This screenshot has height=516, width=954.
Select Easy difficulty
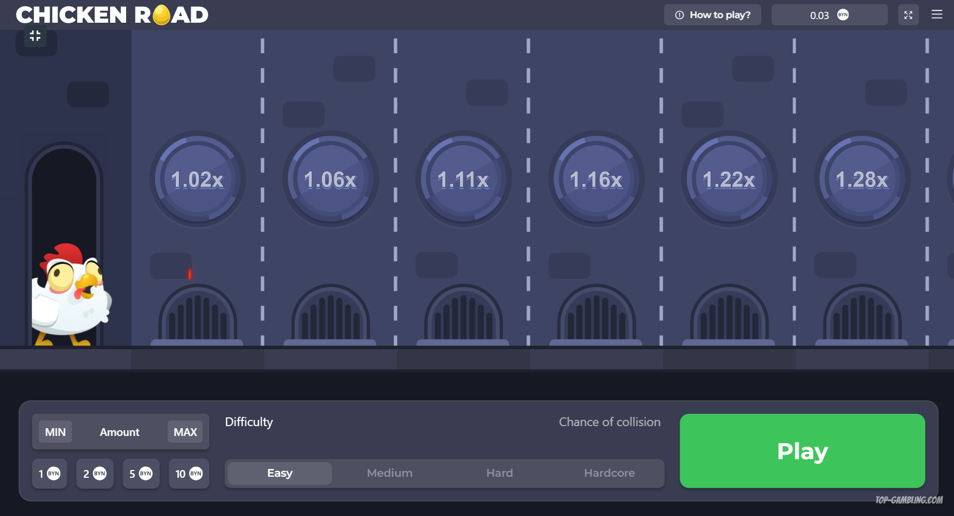(x=280, y=473)
